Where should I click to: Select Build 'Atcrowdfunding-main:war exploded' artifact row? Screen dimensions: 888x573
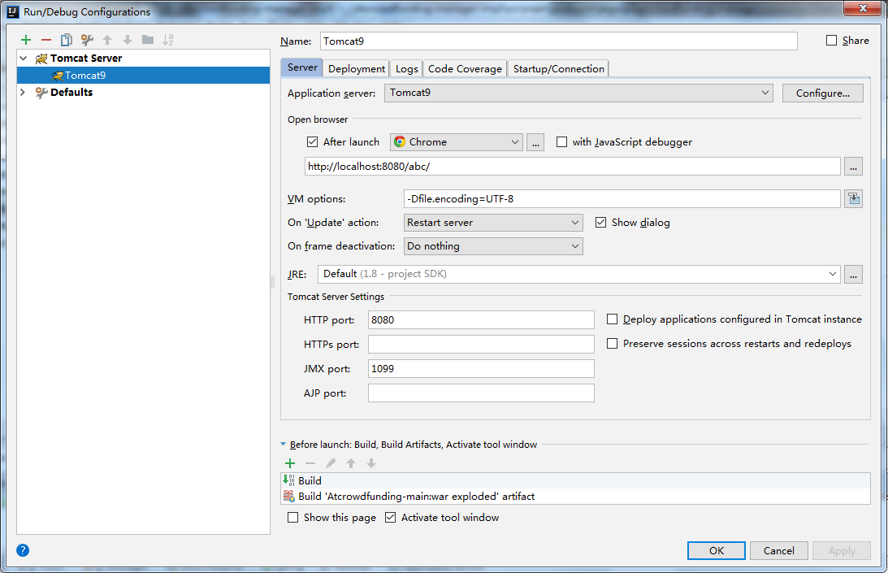coord(575,496)
